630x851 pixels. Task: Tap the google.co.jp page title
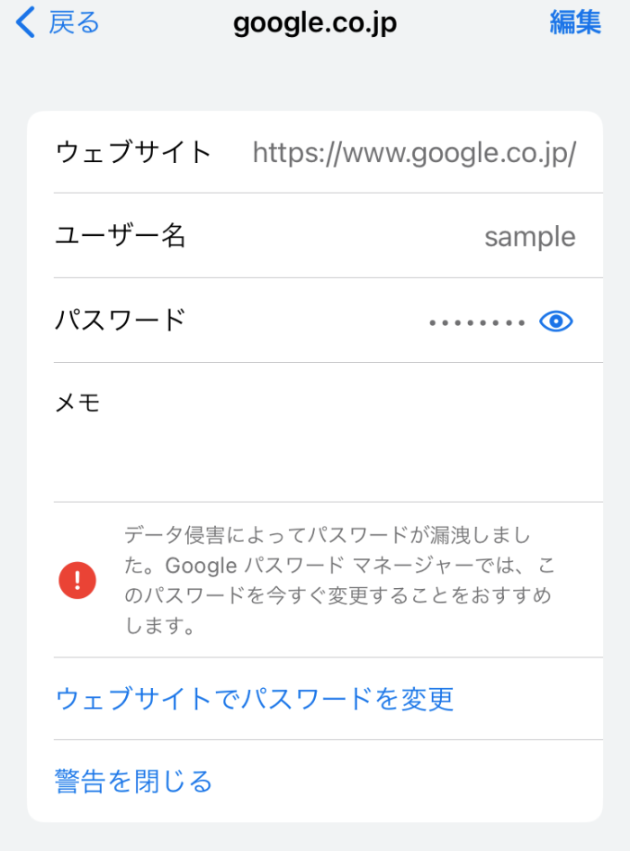pyautogui.click(x=315, y=23)
